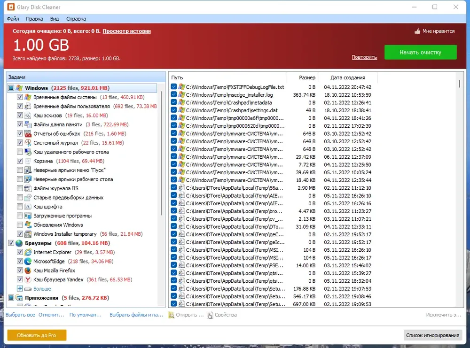Click the Выбрать файлы и па… link
This screenshot has height=348, width=470.
pos(136,315)
